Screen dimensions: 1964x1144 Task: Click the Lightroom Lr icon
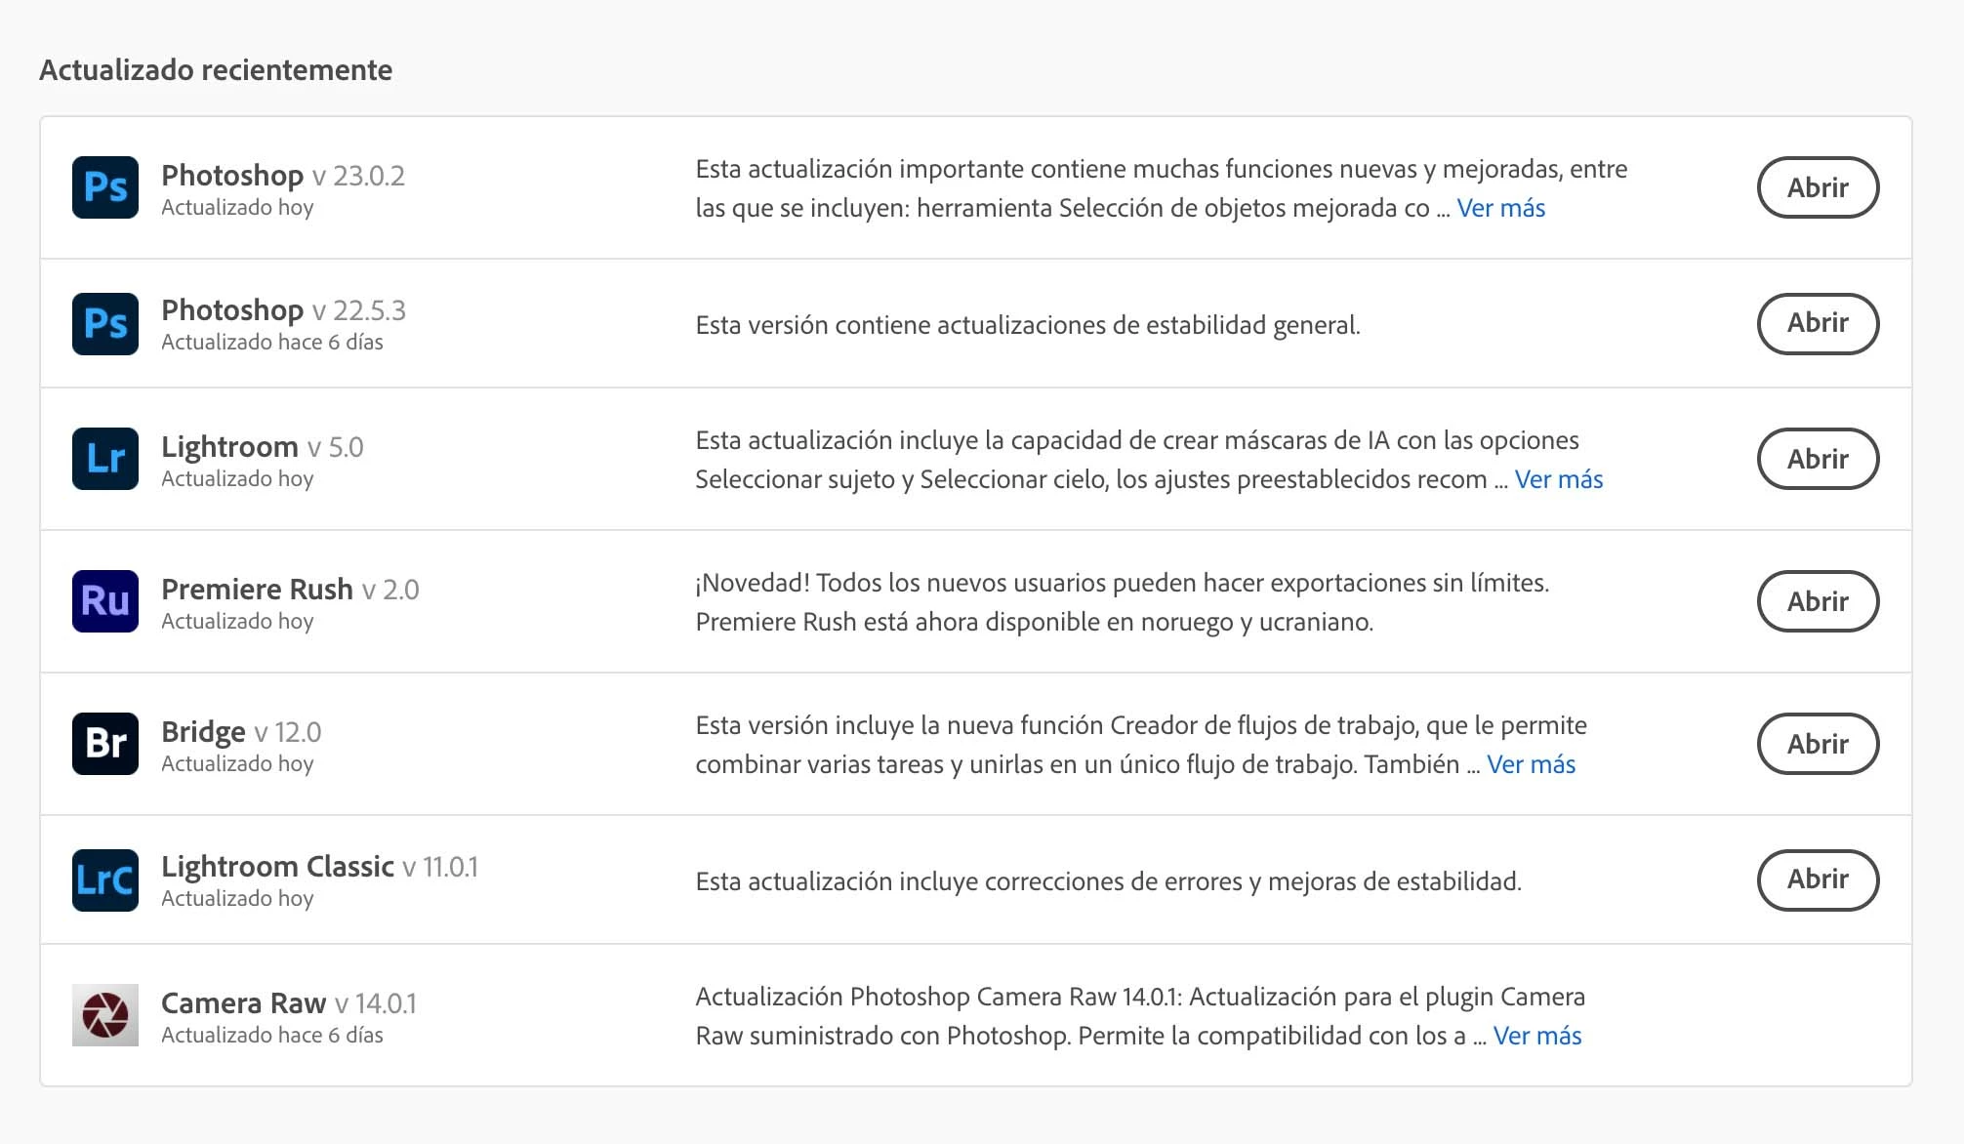[x=105, y=459]
